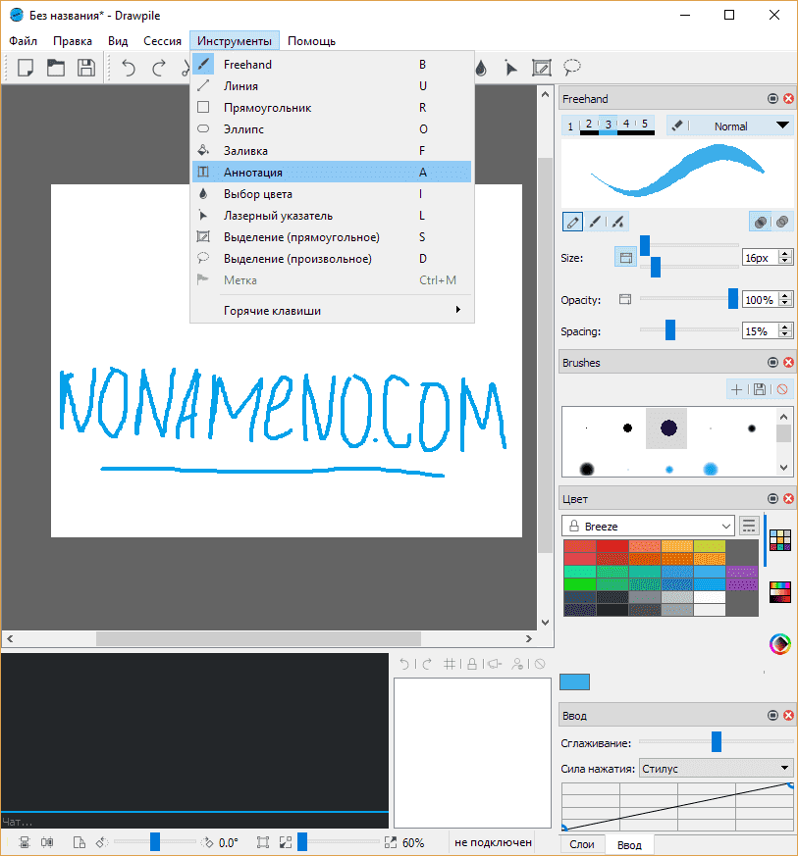798x856 pixels.
Task: Open the Сессия menu
Action: click(x=162, y=41)
